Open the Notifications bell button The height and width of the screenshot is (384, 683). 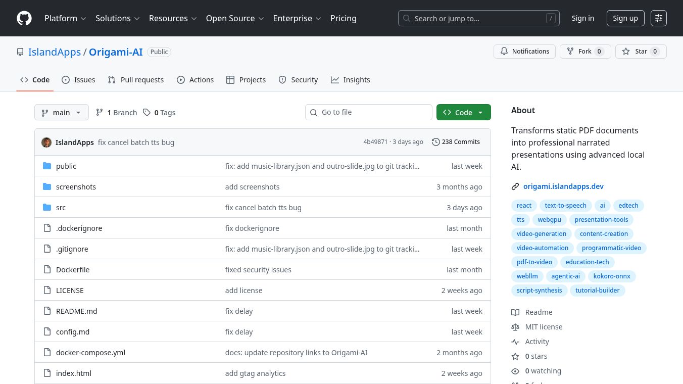[x=524, y=52]
